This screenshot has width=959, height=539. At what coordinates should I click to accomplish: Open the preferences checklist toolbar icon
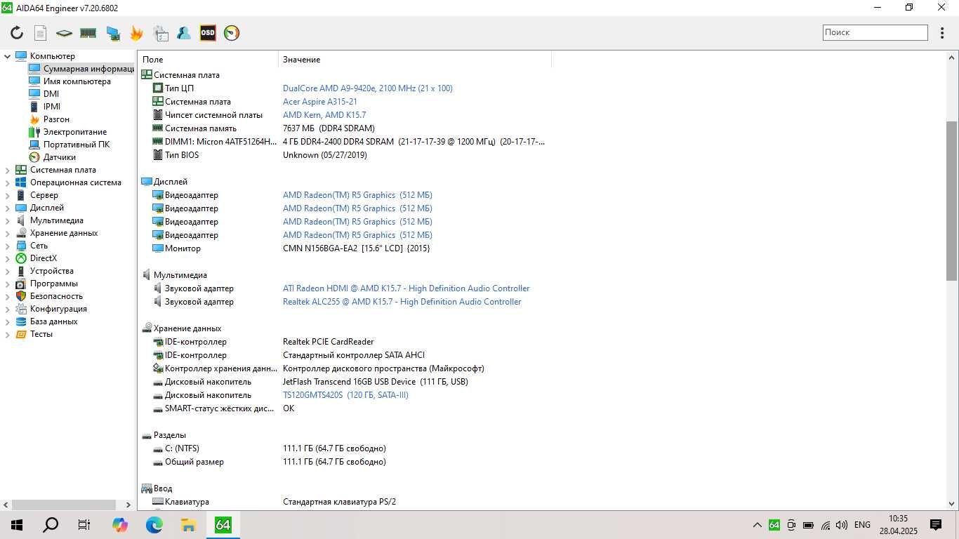[161, 33]
